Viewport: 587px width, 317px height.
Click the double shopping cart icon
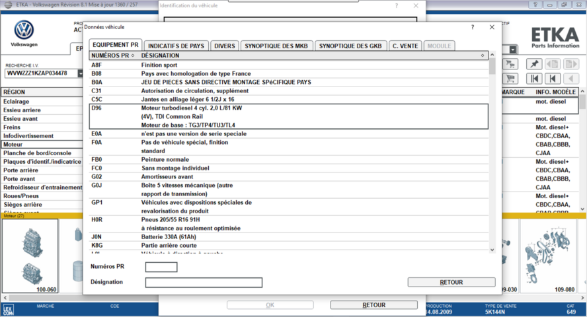click(x=510, y=64)
